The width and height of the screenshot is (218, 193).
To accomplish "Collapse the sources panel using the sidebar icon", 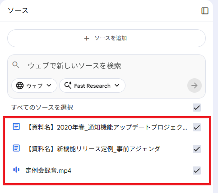I will coord(205,11).
